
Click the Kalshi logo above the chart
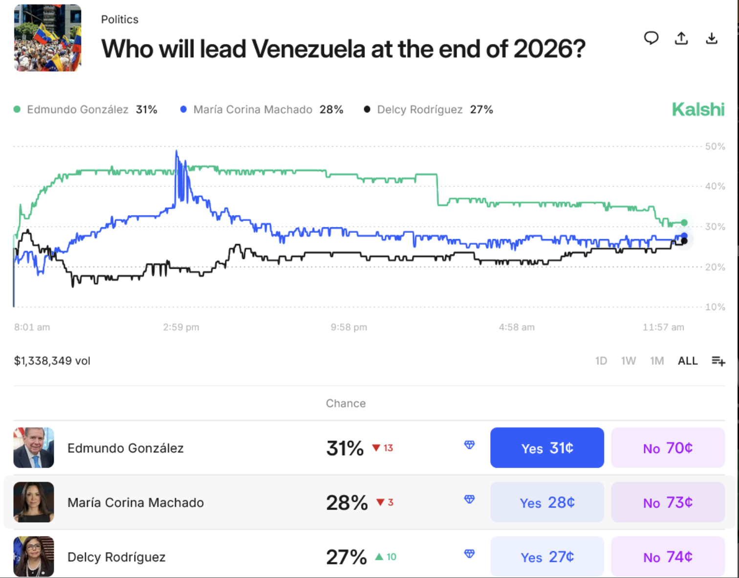(x=698, y=110)
